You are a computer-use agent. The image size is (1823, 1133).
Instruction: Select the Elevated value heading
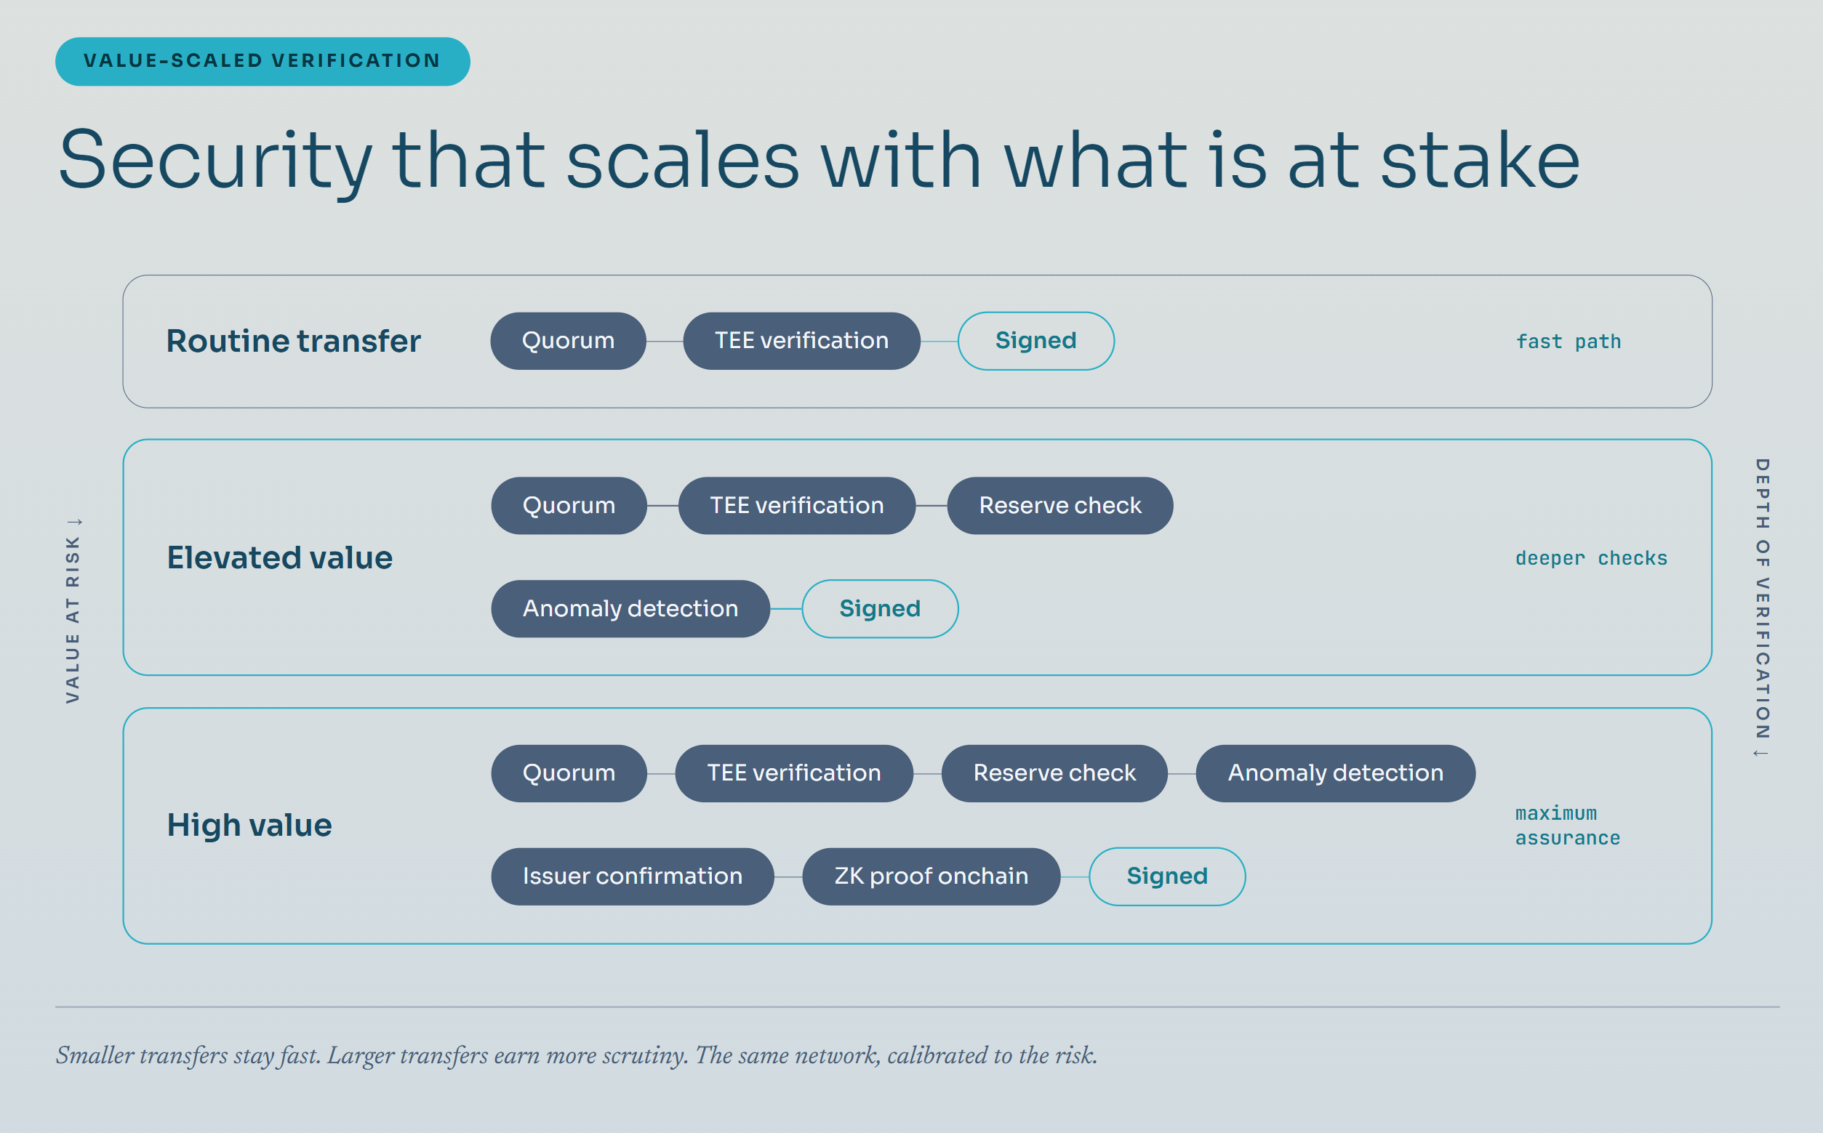(x=280, y=557)
